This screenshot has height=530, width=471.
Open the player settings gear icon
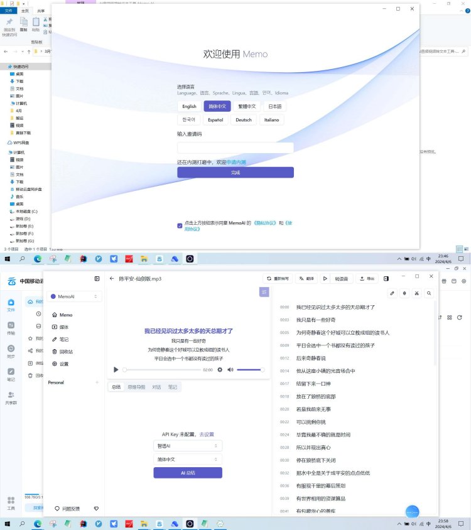pyautogui.click(x=220, y=370)
